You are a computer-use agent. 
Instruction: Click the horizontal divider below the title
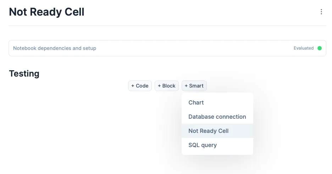coord(167,26)
